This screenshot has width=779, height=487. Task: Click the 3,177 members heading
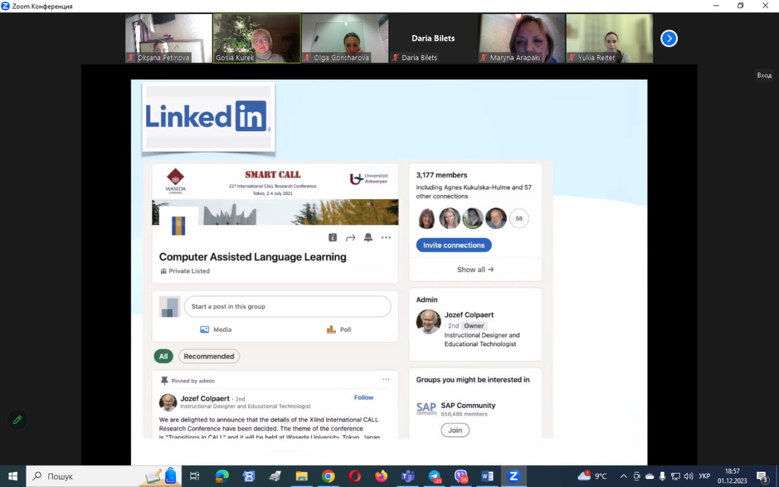coord(442,175)
